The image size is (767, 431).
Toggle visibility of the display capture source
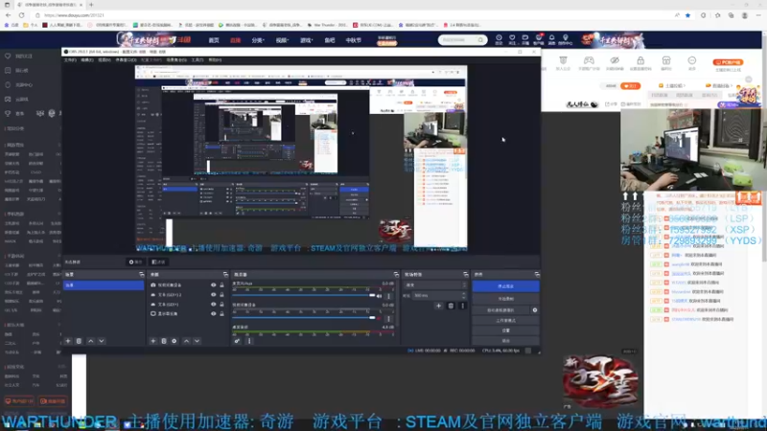click(213, 314)
